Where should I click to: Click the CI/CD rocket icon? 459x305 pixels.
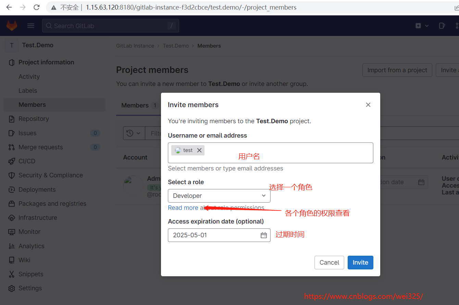point(12,161)
